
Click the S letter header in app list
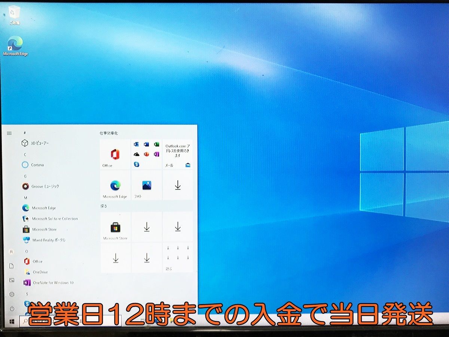27,294
